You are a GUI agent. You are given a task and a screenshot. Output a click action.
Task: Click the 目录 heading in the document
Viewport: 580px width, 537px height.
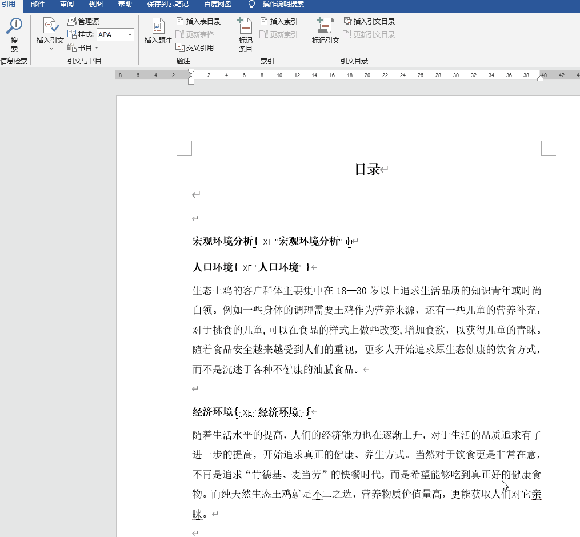coord(367,170)
